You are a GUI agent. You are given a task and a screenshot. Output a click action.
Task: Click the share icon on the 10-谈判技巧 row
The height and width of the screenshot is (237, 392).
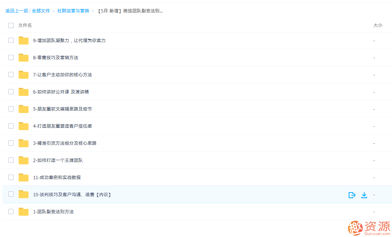click(x=352, y=195)
